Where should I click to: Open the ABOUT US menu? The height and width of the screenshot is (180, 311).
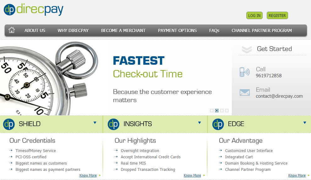(35, 30)
